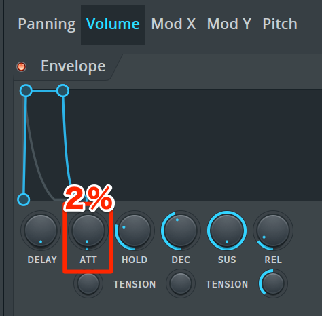Open the Mod Y tab
322x316 pixels.
pyautogui.click(x=229, y=24)
